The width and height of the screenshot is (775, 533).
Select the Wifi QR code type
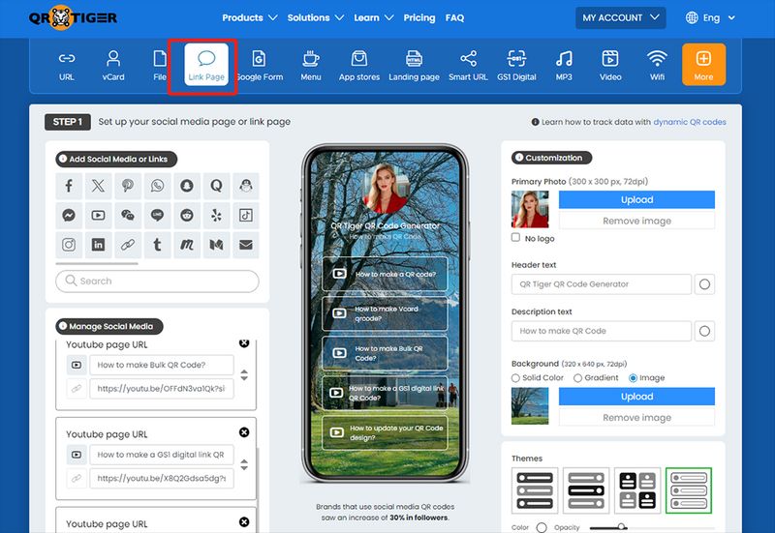657,65
